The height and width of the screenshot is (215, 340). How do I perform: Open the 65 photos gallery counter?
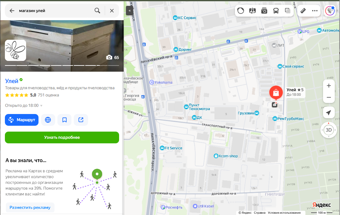113,57
